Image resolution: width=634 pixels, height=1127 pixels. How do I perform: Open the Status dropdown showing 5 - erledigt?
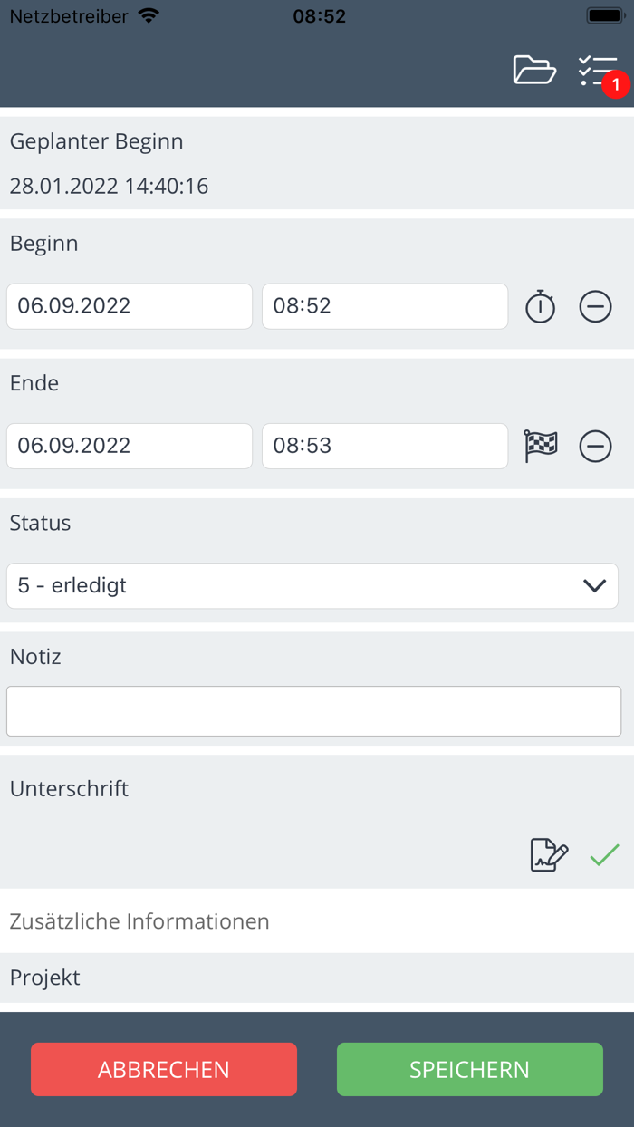click(312, 585)
